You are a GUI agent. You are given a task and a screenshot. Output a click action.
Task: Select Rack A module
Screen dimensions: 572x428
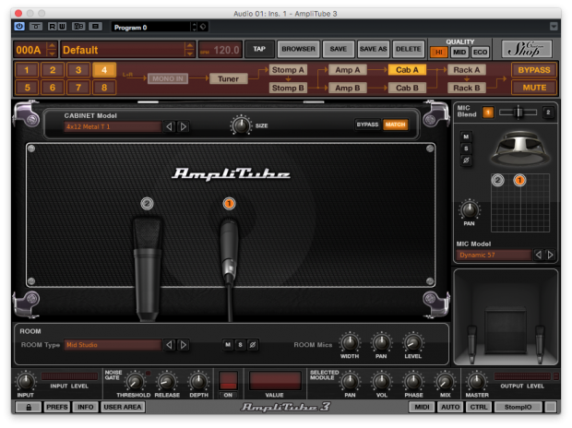(467, 70)
